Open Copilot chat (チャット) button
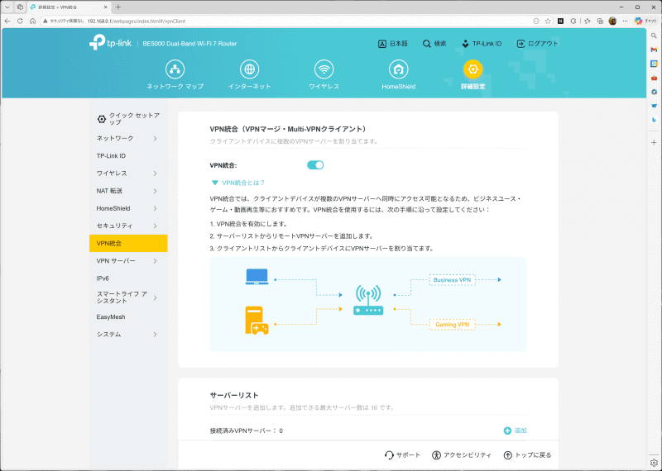 pyautogui.click(x=645, y=21)
